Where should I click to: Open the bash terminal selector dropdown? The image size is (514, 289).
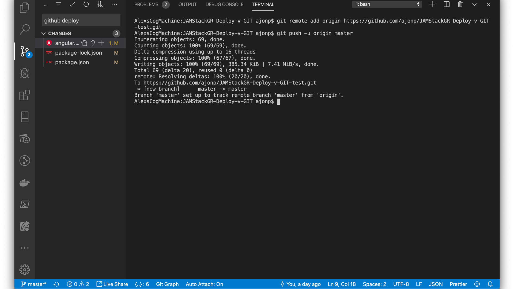coord(387,4)
